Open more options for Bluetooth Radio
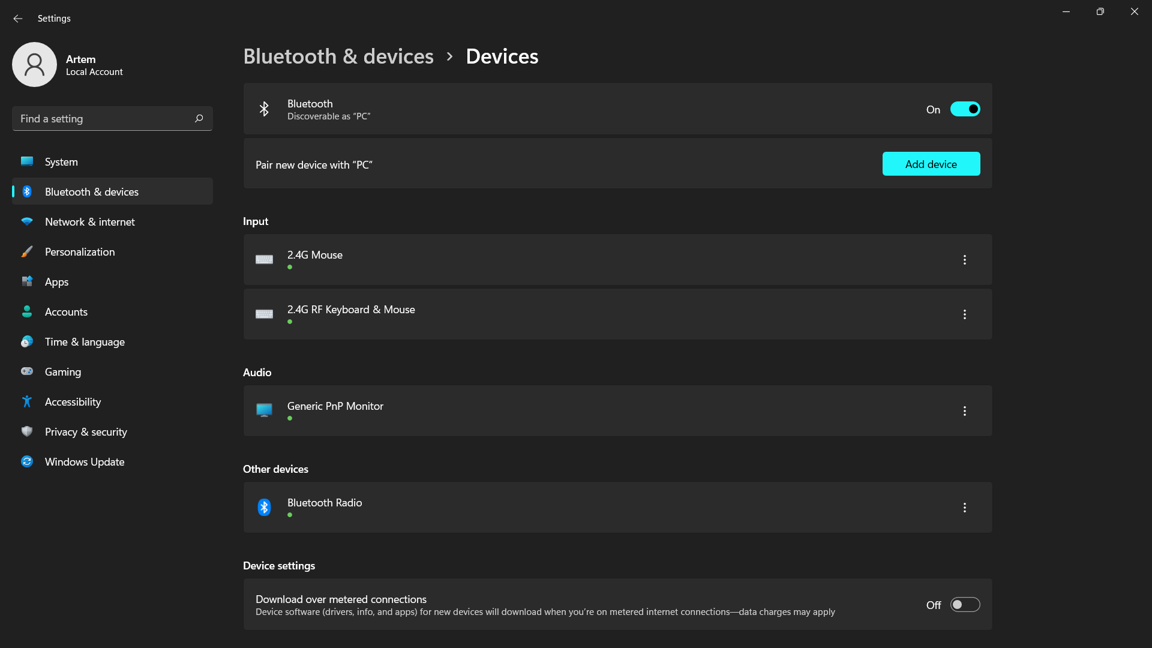The height and width of the screenshot is (648, 1152). pyautogui.click(x=965, y=508)
